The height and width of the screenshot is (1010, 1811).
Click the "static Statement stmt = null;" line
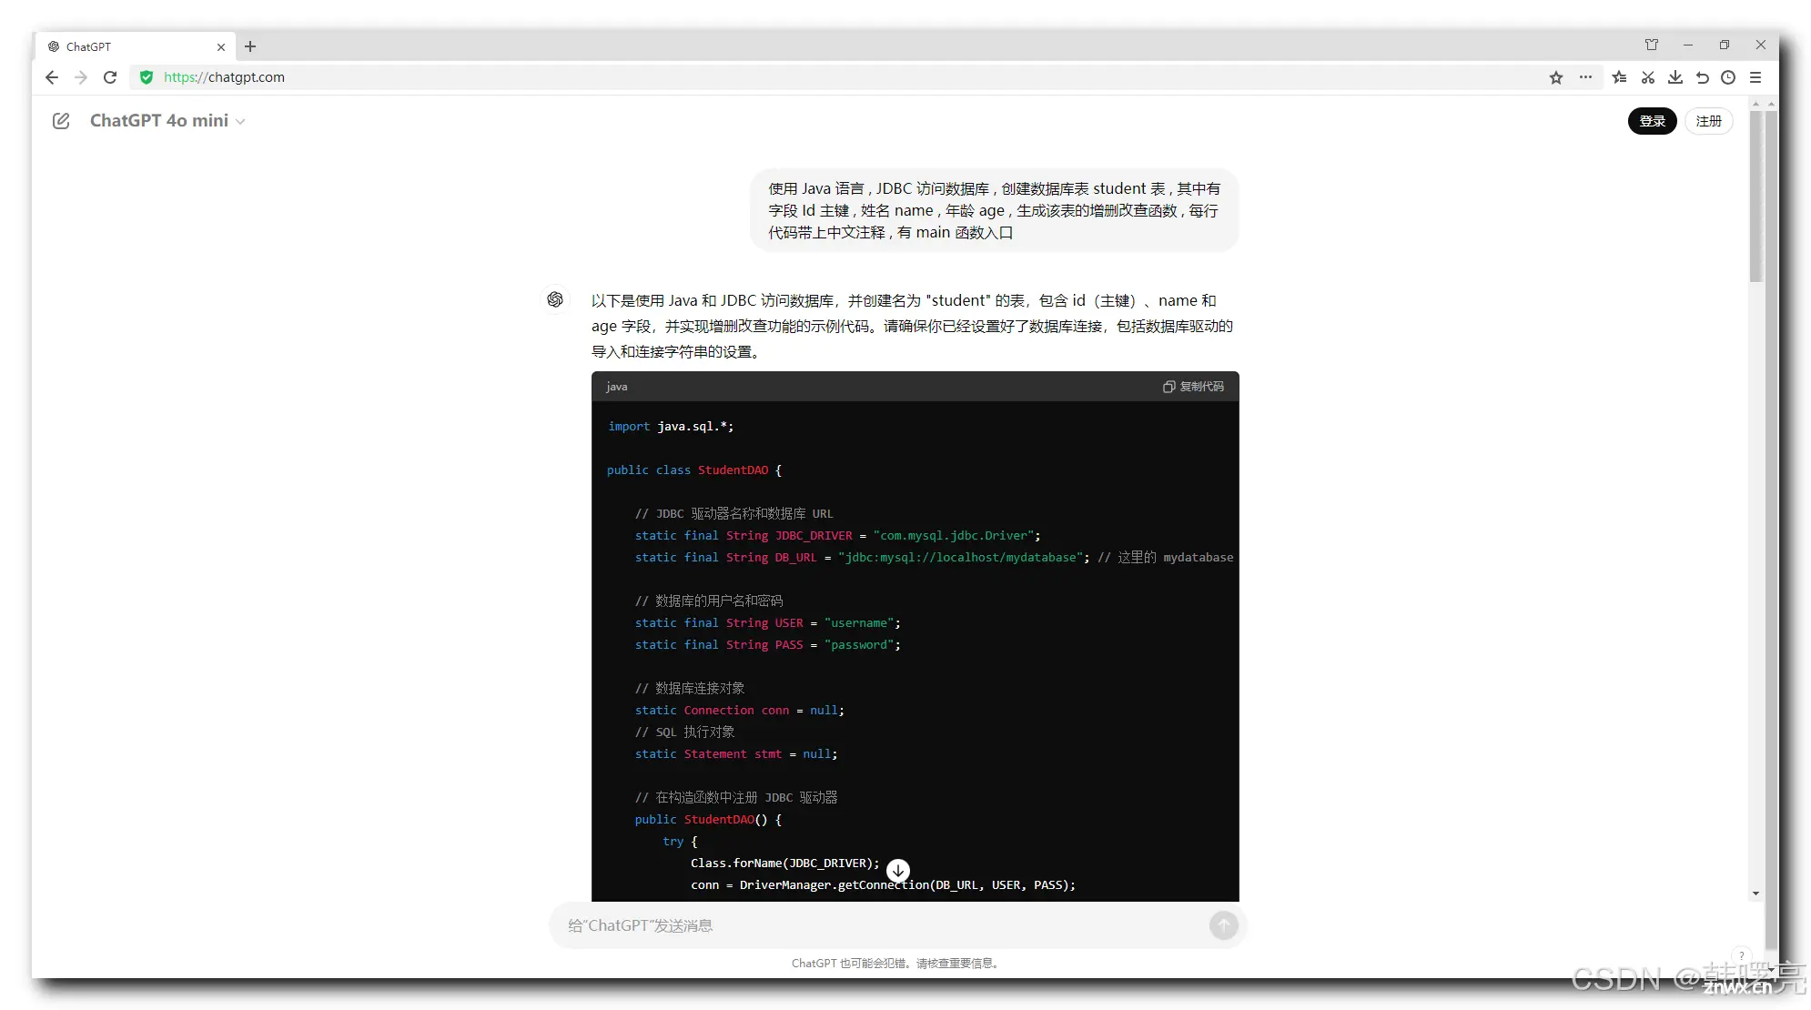pos(735,753)
